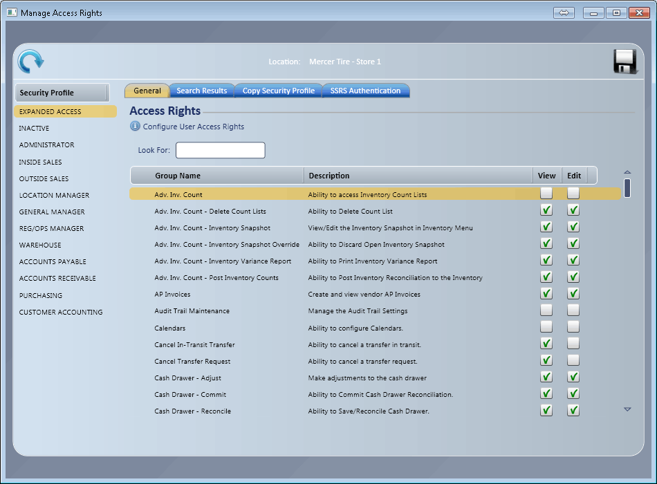Check Edit for Cancel Transfer Request
Image resolution: width=657 pixels, height=484 pixels.
[573, 360]
